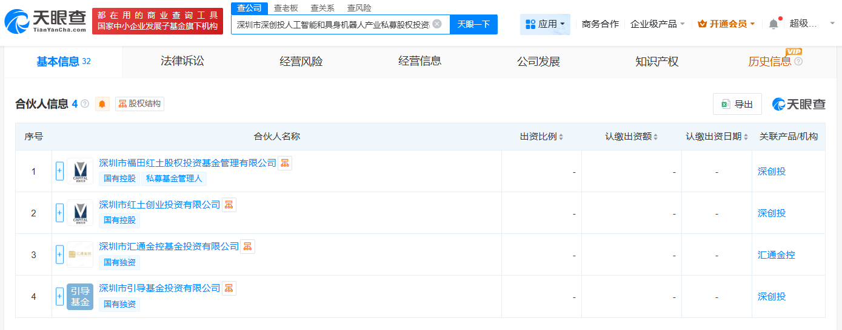This screenshot has width=842, height=330.
Task: Open equity structure icon for 深圳市福田红土股权投资基金管理有限公司
Action: coord(285,163)
